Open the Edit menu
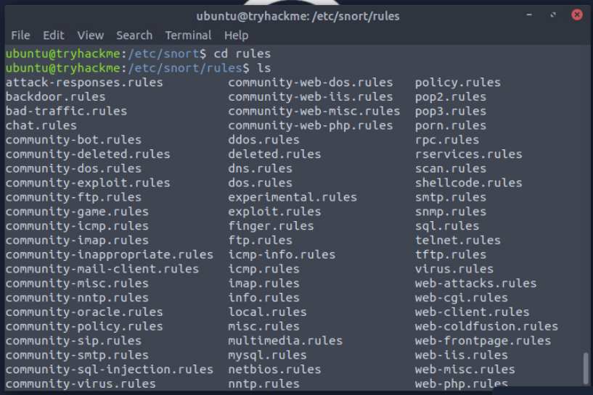The height and width of the screenshot is (395, 593). (x=54, y=35)
